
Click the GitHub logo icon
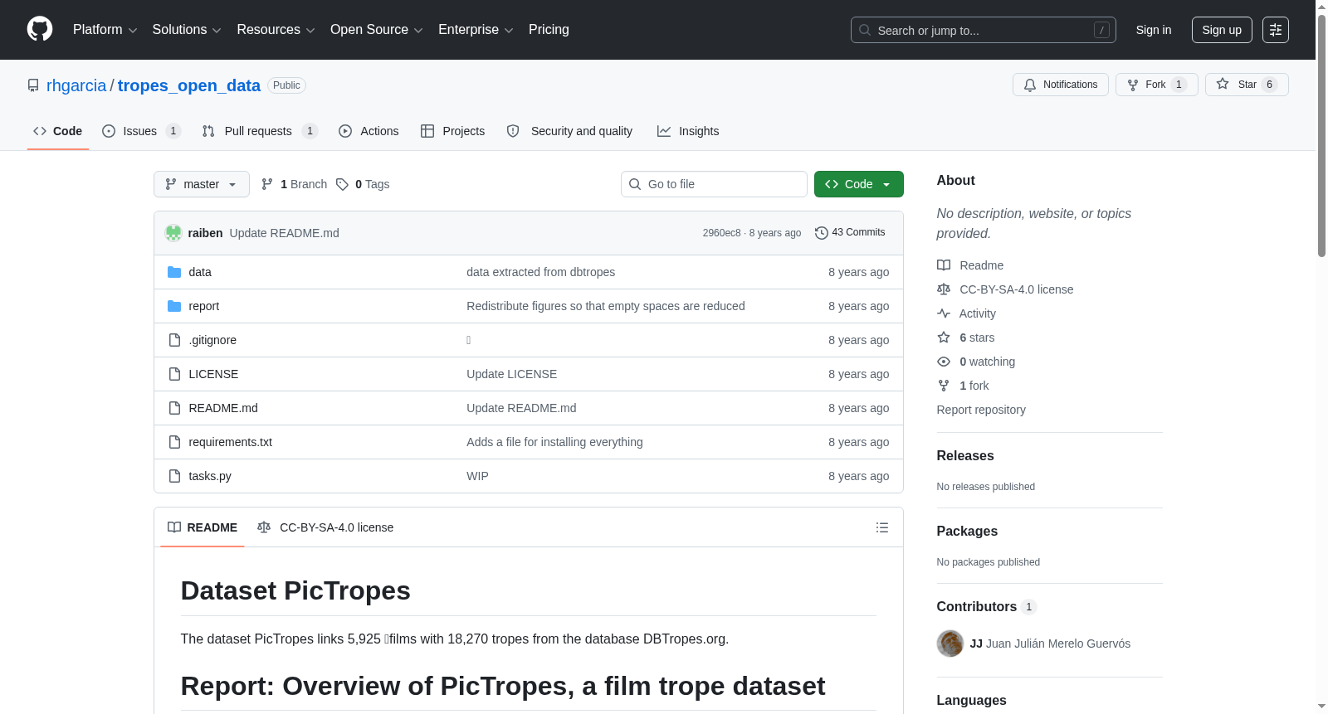(40, 30)
